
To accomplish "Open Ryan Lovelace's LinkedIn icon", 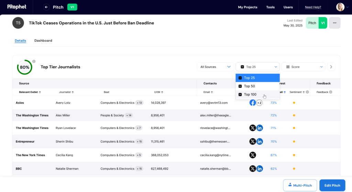I will tap(260, 128).
